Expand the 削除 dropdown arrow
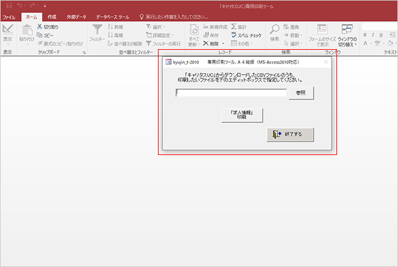Screen dimensions: 398x267 click(223, 44)
